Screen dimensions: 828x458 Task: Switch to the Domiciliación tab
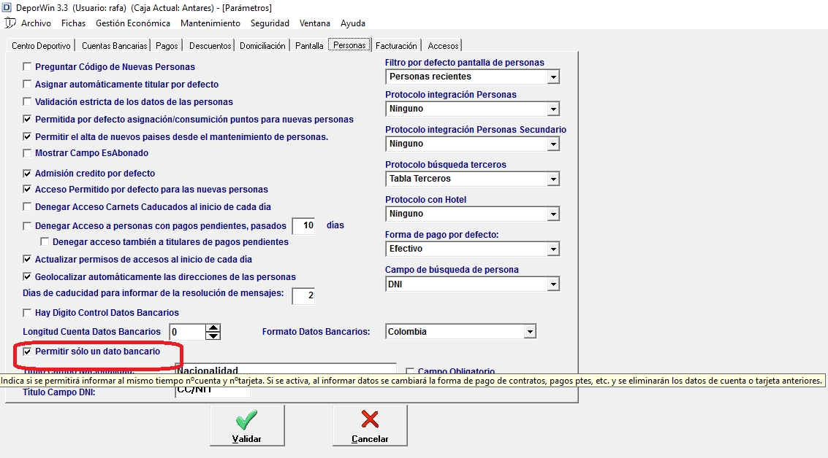(x=262, y=46)
